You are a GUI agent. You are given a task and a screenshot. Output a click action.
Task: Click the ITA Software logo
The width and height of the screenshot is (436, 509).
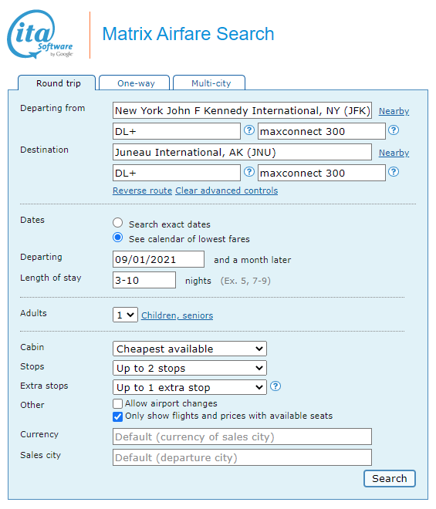(40, 35)
